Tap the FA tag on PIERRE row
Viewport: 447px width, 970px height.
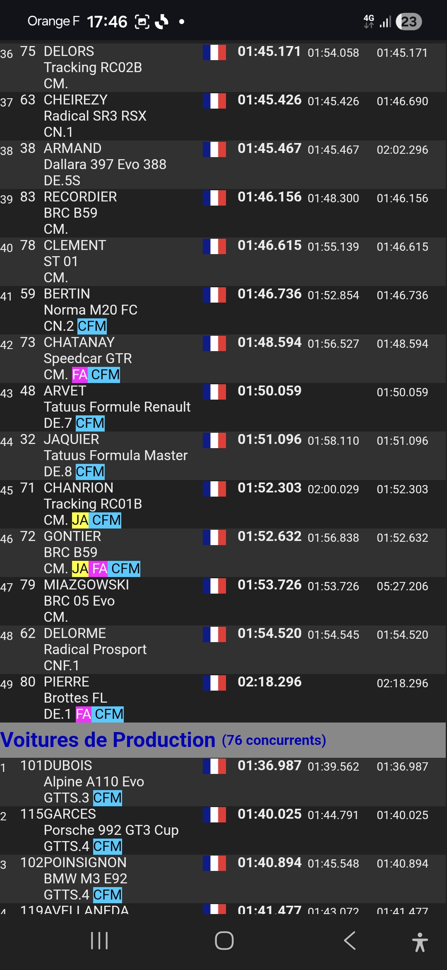pyautogui.click(x=84, y=714)
